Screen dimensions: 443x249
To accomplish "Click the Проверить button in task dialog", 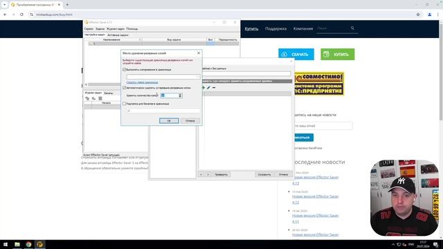I will pyautogui.click(x=221, y=174).
